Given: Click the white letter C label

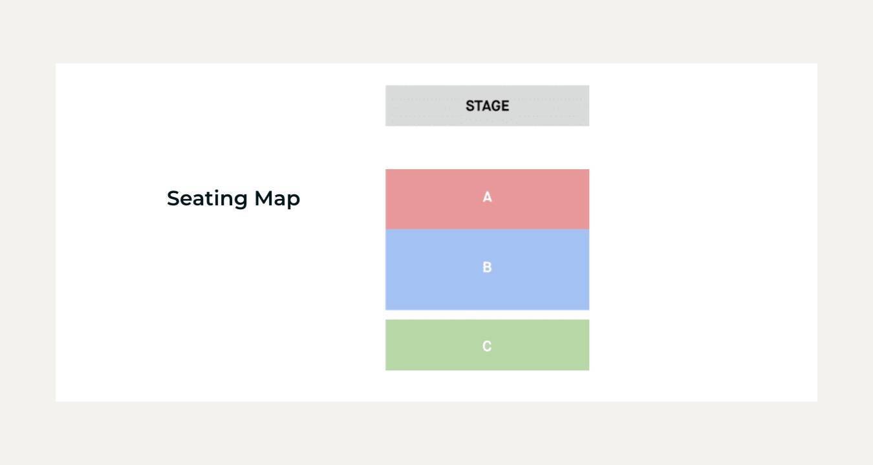Looking at the screenshot, I should click(x=487, y=346).
